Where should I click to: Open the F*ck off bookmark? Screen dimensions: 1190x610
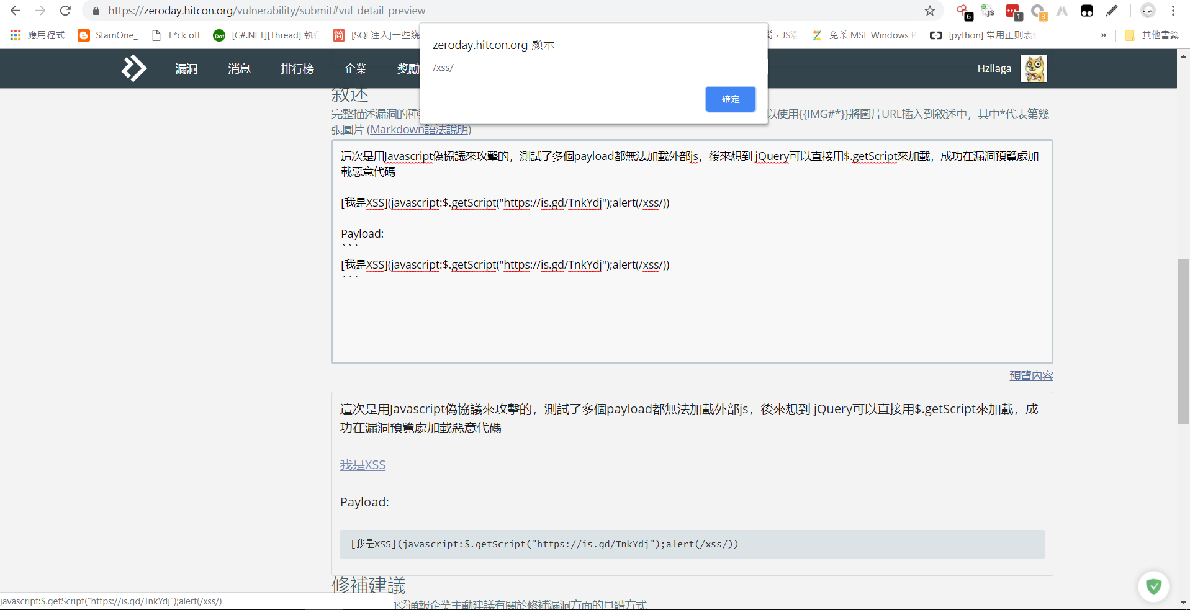point(176,35)
